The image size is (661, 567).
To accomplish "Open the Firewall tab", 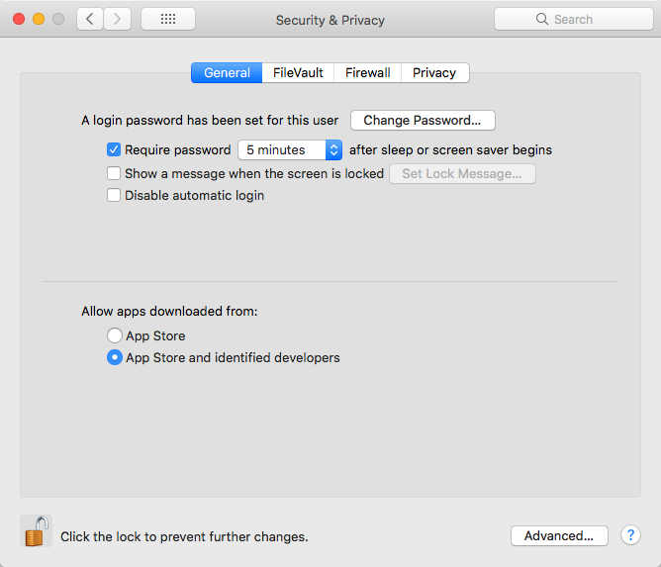I will [x=367, y=73].
